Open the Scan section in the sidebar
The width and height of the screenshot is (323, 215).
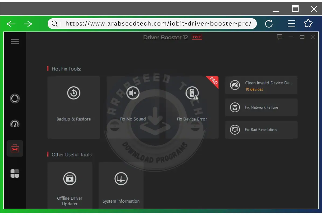15,99
